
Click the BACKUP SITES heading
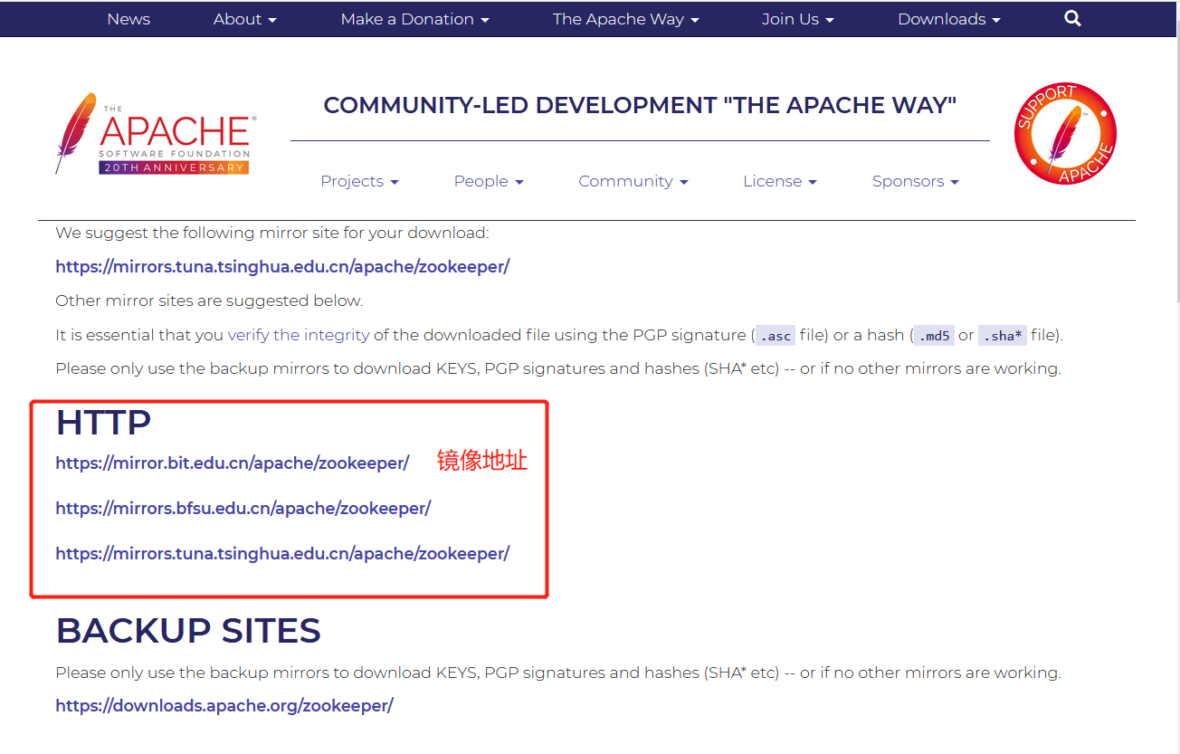click(188, 631)
